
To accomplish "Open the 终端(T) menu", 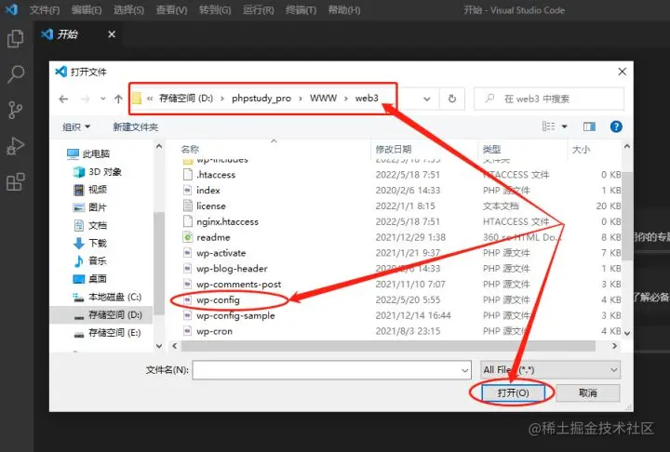I will tap(301, 10).
